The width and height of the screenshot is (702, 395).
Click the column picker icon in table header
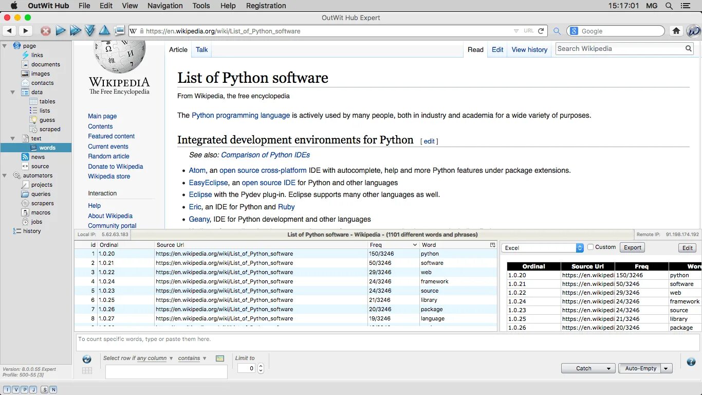(x=492, y=245)
